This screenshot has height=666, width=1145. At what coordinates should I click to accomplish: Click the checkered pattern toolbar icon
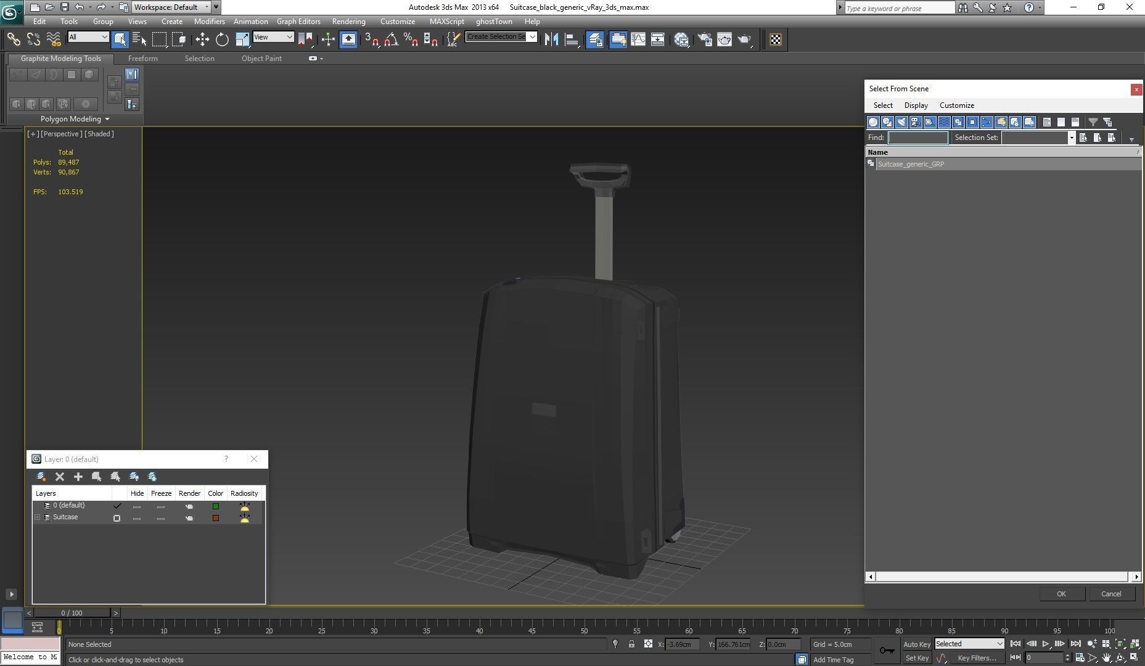coord(776,39)
